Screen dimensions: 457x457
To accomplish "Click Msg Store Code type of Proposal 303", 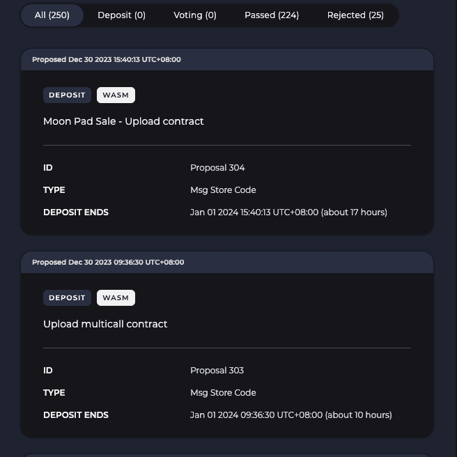I will 223,393.
